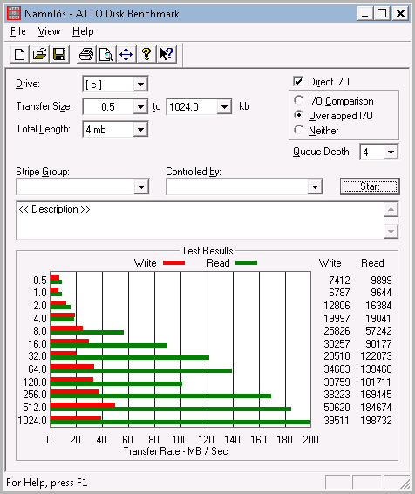Open the View menu
Screen dimensions: 415x494
(49, 31)
